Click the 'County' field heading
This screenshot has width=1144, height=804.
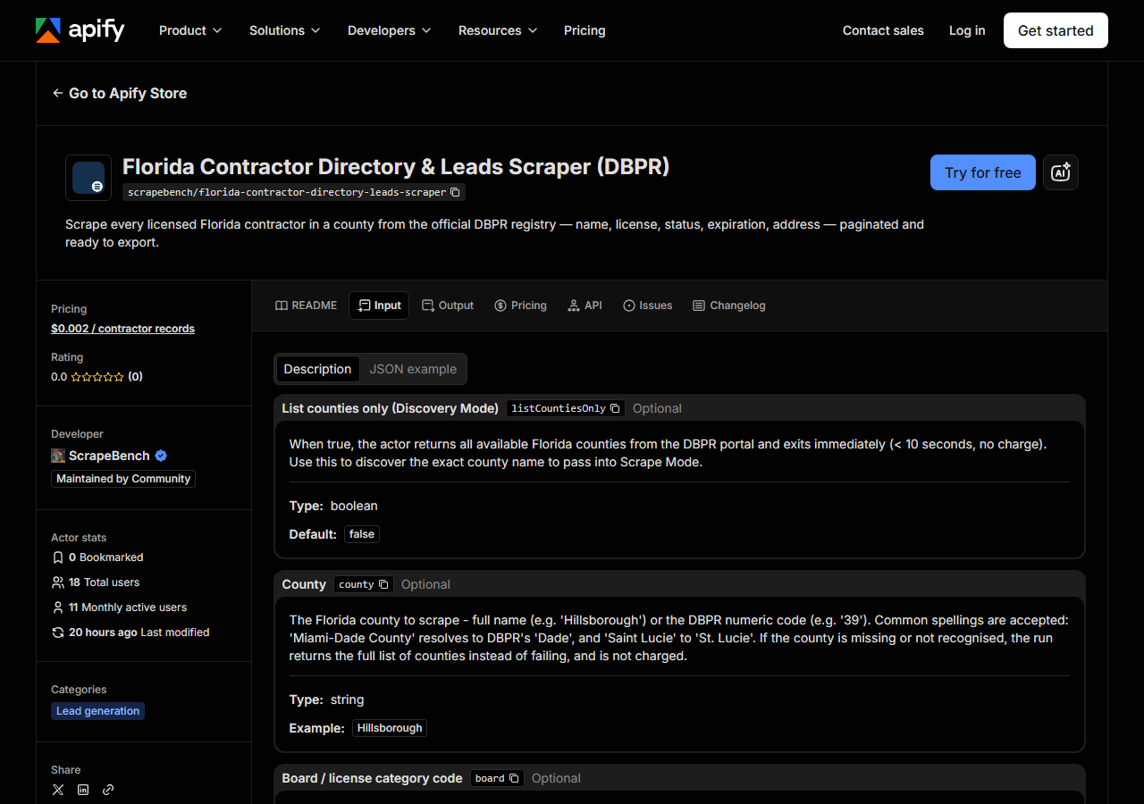click(304, 584)
